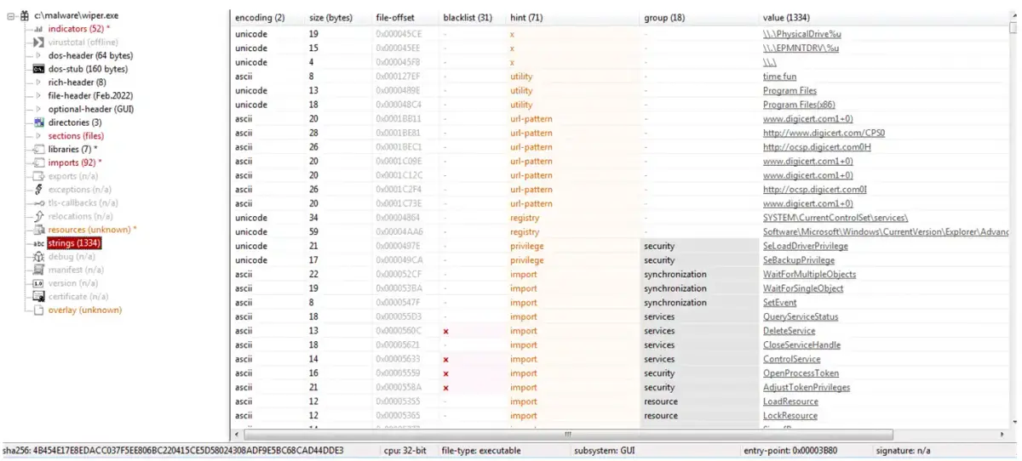Screen dimensions: 1022x461
Task: Click the indicators icon in the tree
Action: (x=38, y=29)
